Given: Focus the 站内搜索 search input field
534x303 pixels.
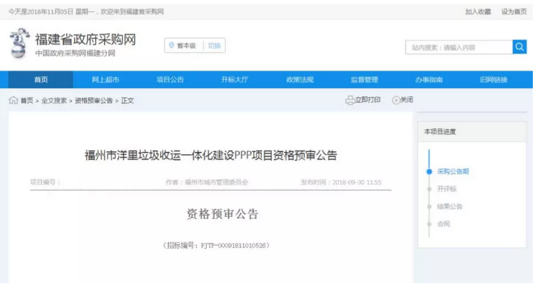Looking at the screenshot, I should tap(459, 47).
